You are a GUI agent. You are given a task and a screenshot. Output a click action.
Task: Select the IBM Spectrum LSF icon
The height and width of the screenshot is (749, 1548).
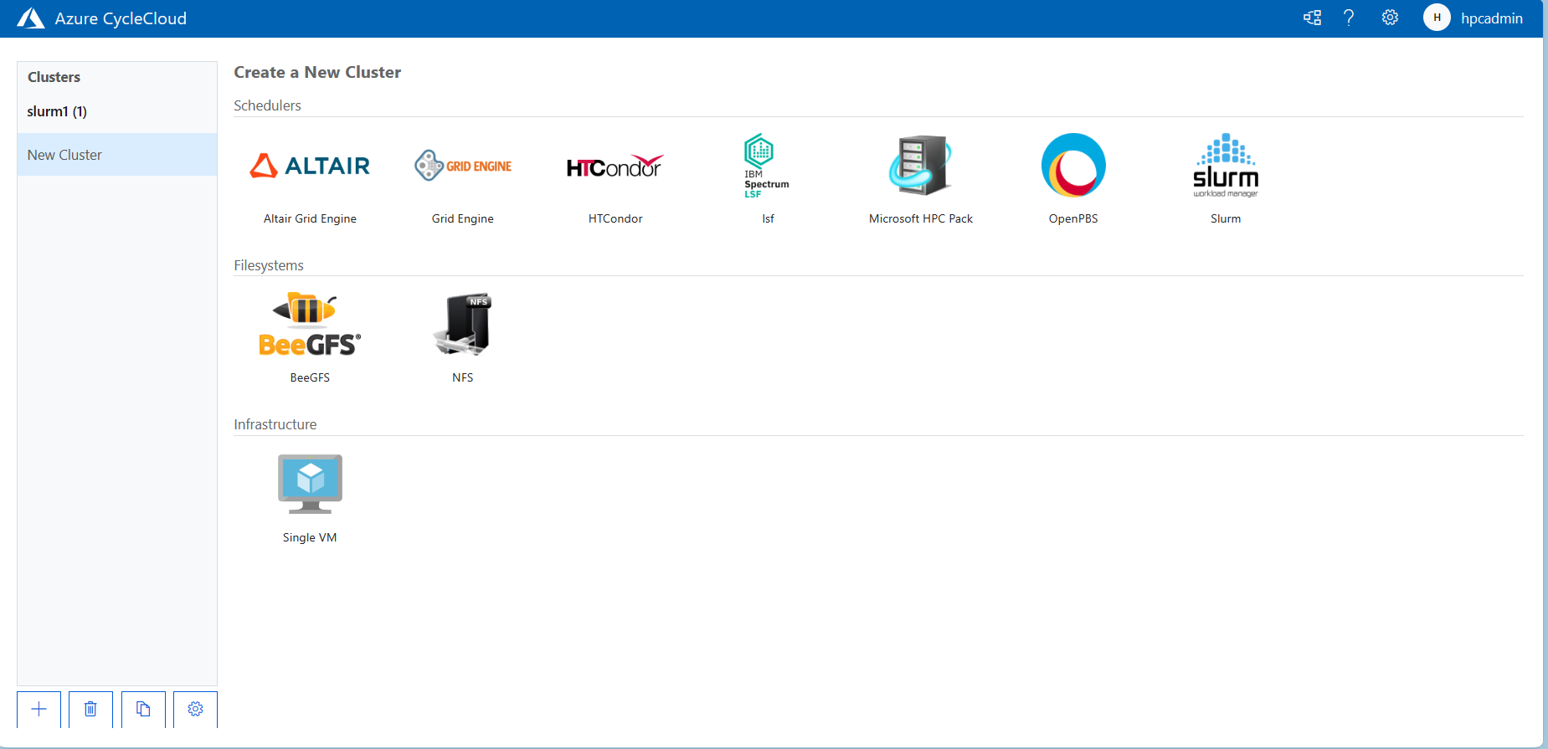tap(767, 166)
